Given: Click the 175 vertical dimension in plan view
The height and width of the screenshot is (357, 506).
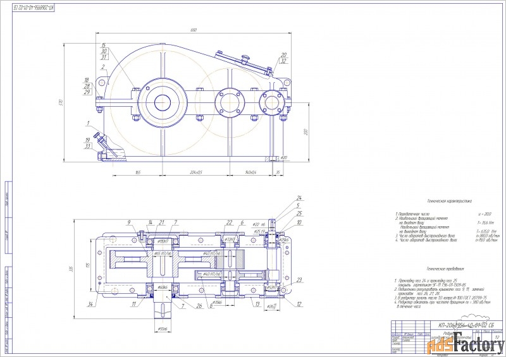Looking at the screenshot, I should tap(88, 265).
